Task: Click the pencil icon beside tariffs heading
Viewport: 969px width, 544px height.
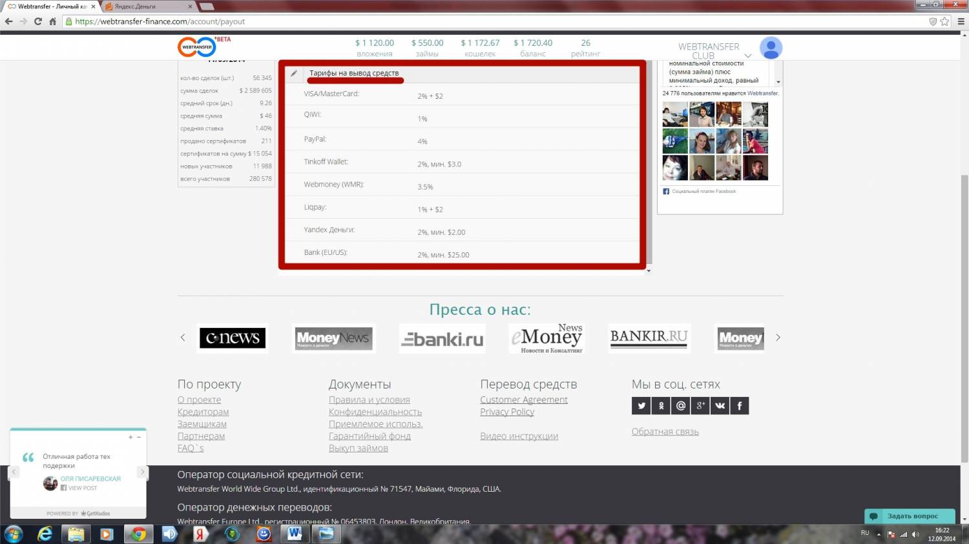Action: (294, 74)
